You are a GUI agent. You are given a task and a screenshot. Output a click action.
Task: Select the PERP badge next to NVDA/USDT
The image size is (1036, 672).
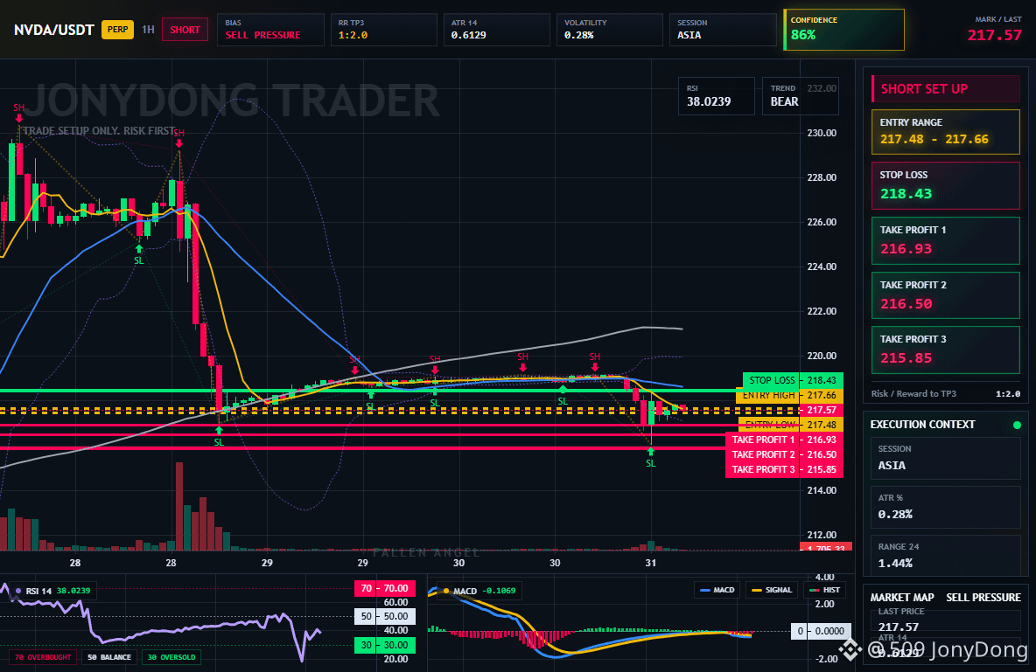point(117,30)
